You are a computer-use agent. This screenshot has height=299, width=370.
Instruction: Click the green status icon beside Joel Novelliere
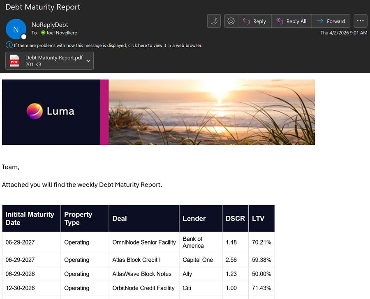click(x=43, y=33)
